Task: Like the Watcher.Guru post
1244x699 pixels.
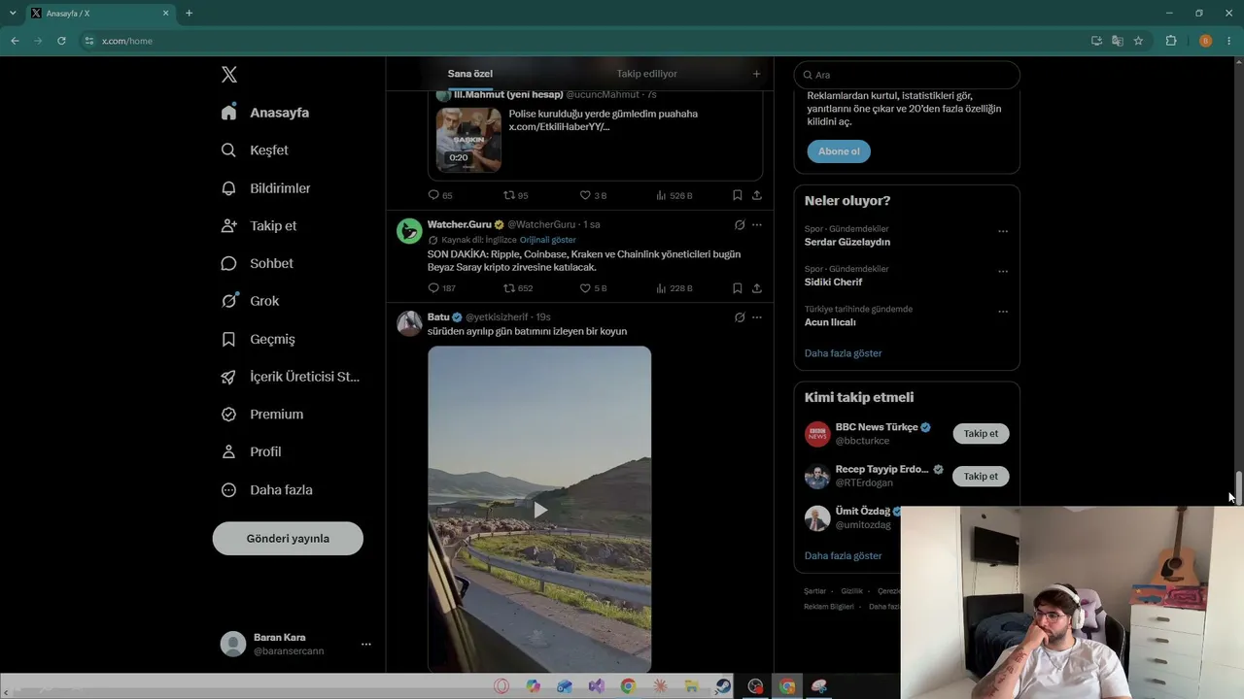Action: 585,288
